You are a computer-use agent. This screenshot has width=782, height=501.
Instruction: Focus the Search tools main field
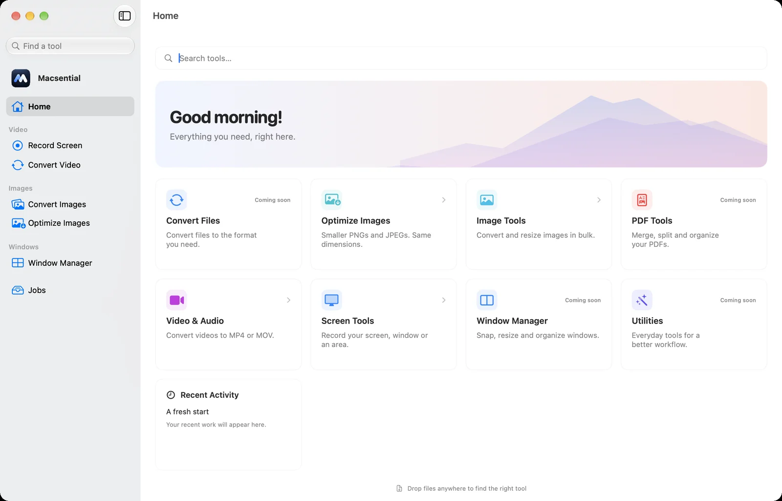(x=461, y=58)
